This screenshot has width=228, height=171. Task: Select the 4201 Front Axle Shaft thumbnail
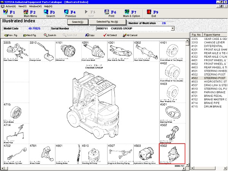[x=94, y=51]
